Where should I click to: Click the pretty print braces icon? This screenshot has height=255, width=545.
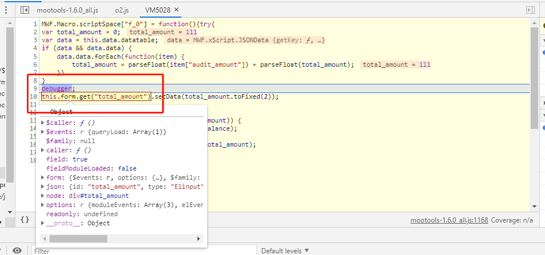pos(25,219)
